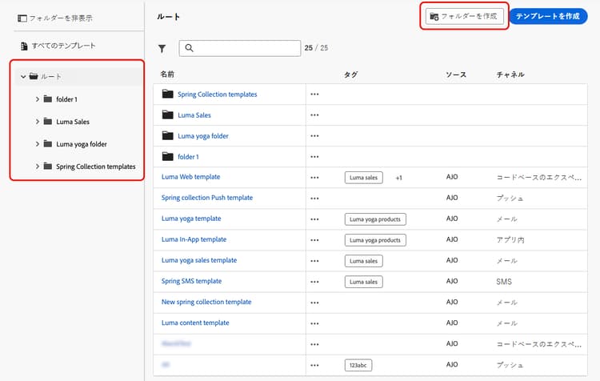Click the open folder icon of ルート tree node
Image resolution: width=600 pixels, height=381 pixels.
(34, 76)
